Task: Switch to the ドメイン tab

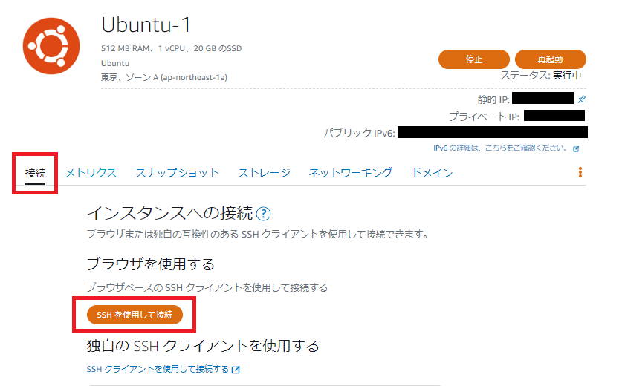Action: (432, 173)
